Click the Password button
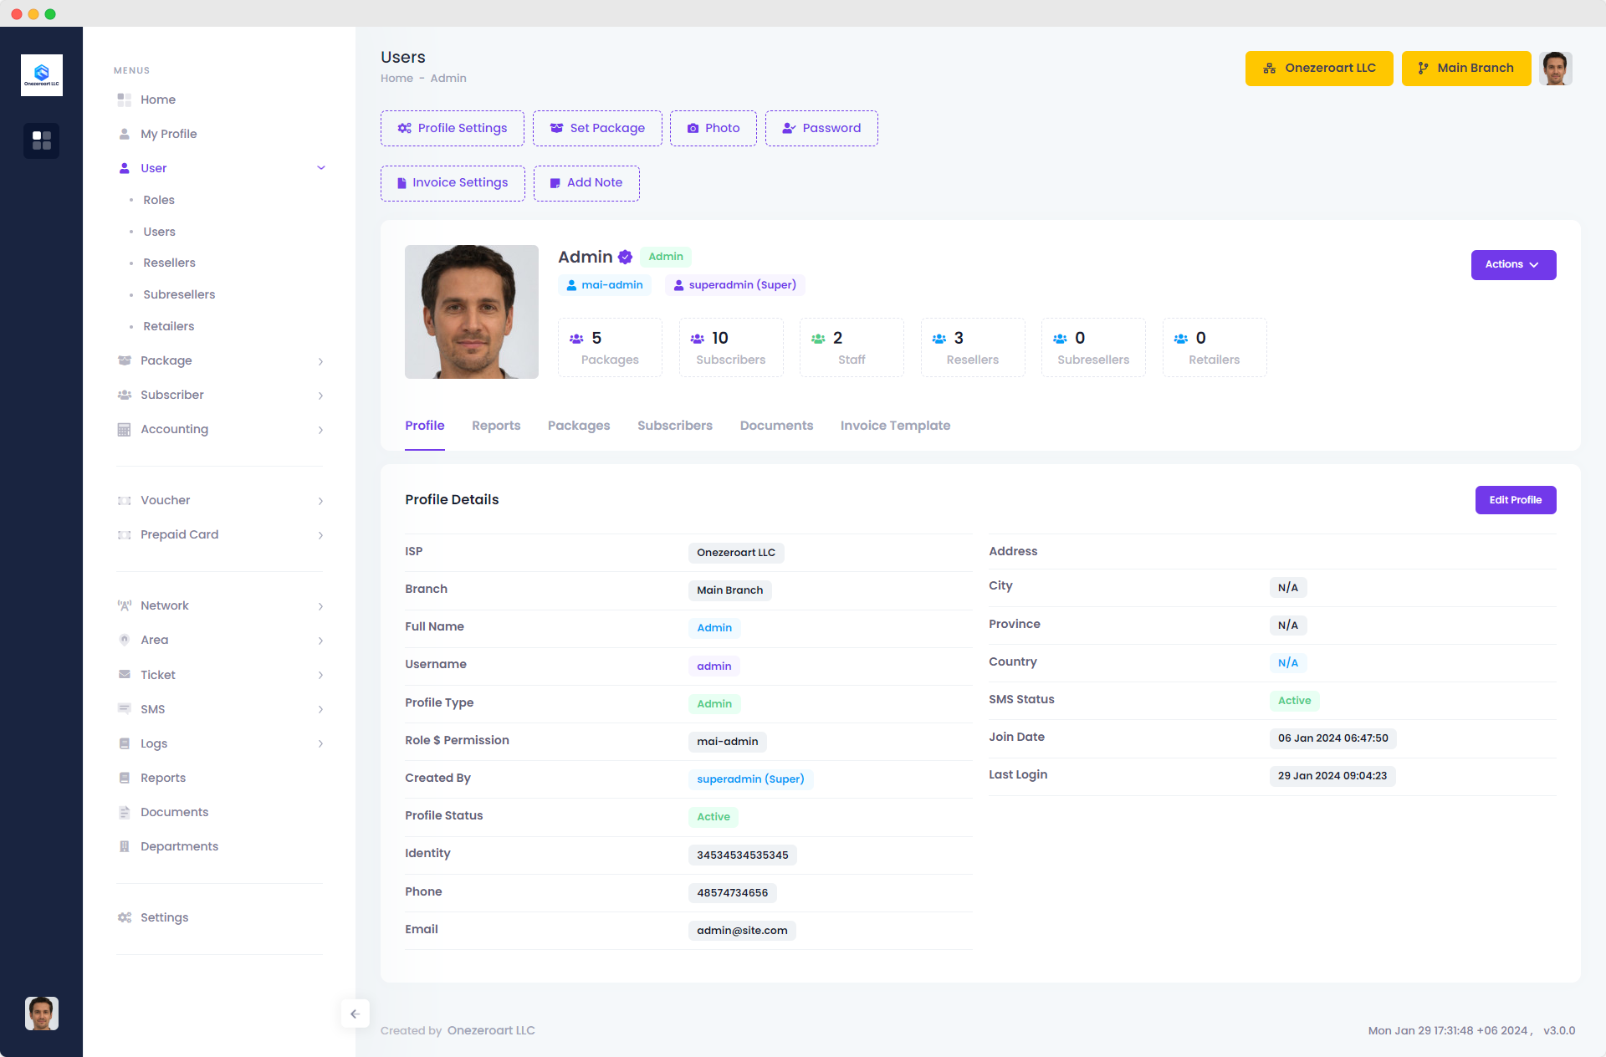Screen dimensions: 1606x1057 pos(821,128)
